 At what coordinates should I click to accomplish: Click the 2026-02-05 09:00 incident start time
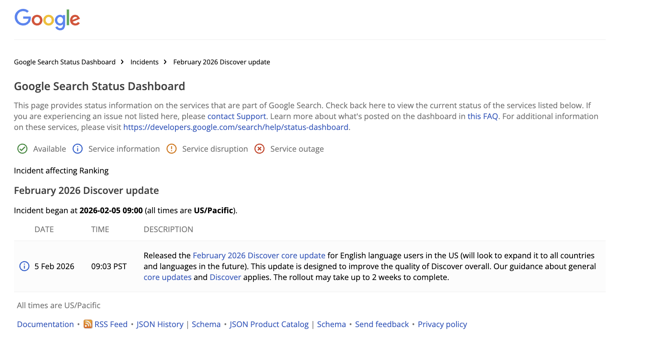coord(111,210)
